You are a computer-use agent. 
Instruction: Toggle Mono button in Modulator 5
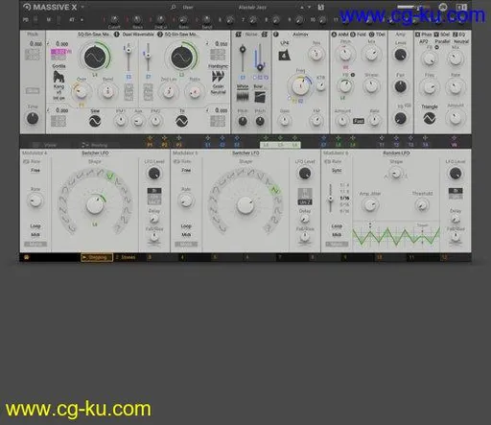point(186,245)
